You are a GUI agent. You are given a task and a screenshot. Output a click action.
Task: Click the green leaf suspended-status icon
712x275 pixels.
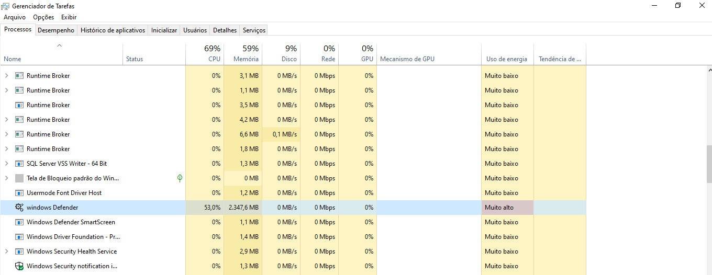[x=180, y=178]
